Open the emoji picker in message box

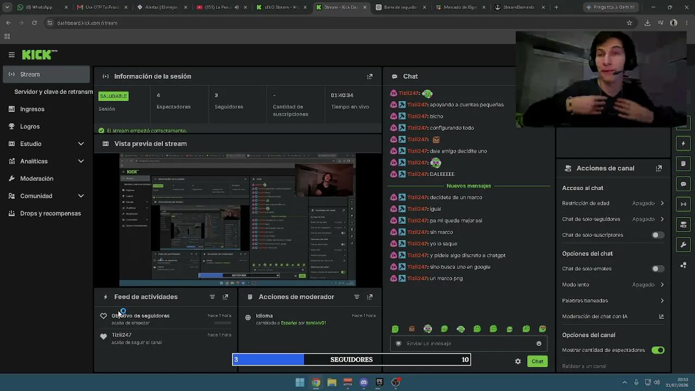539,343
